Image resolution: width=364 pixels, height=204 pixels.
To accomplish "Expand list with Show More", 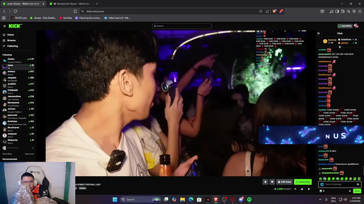I will [7, 154].
